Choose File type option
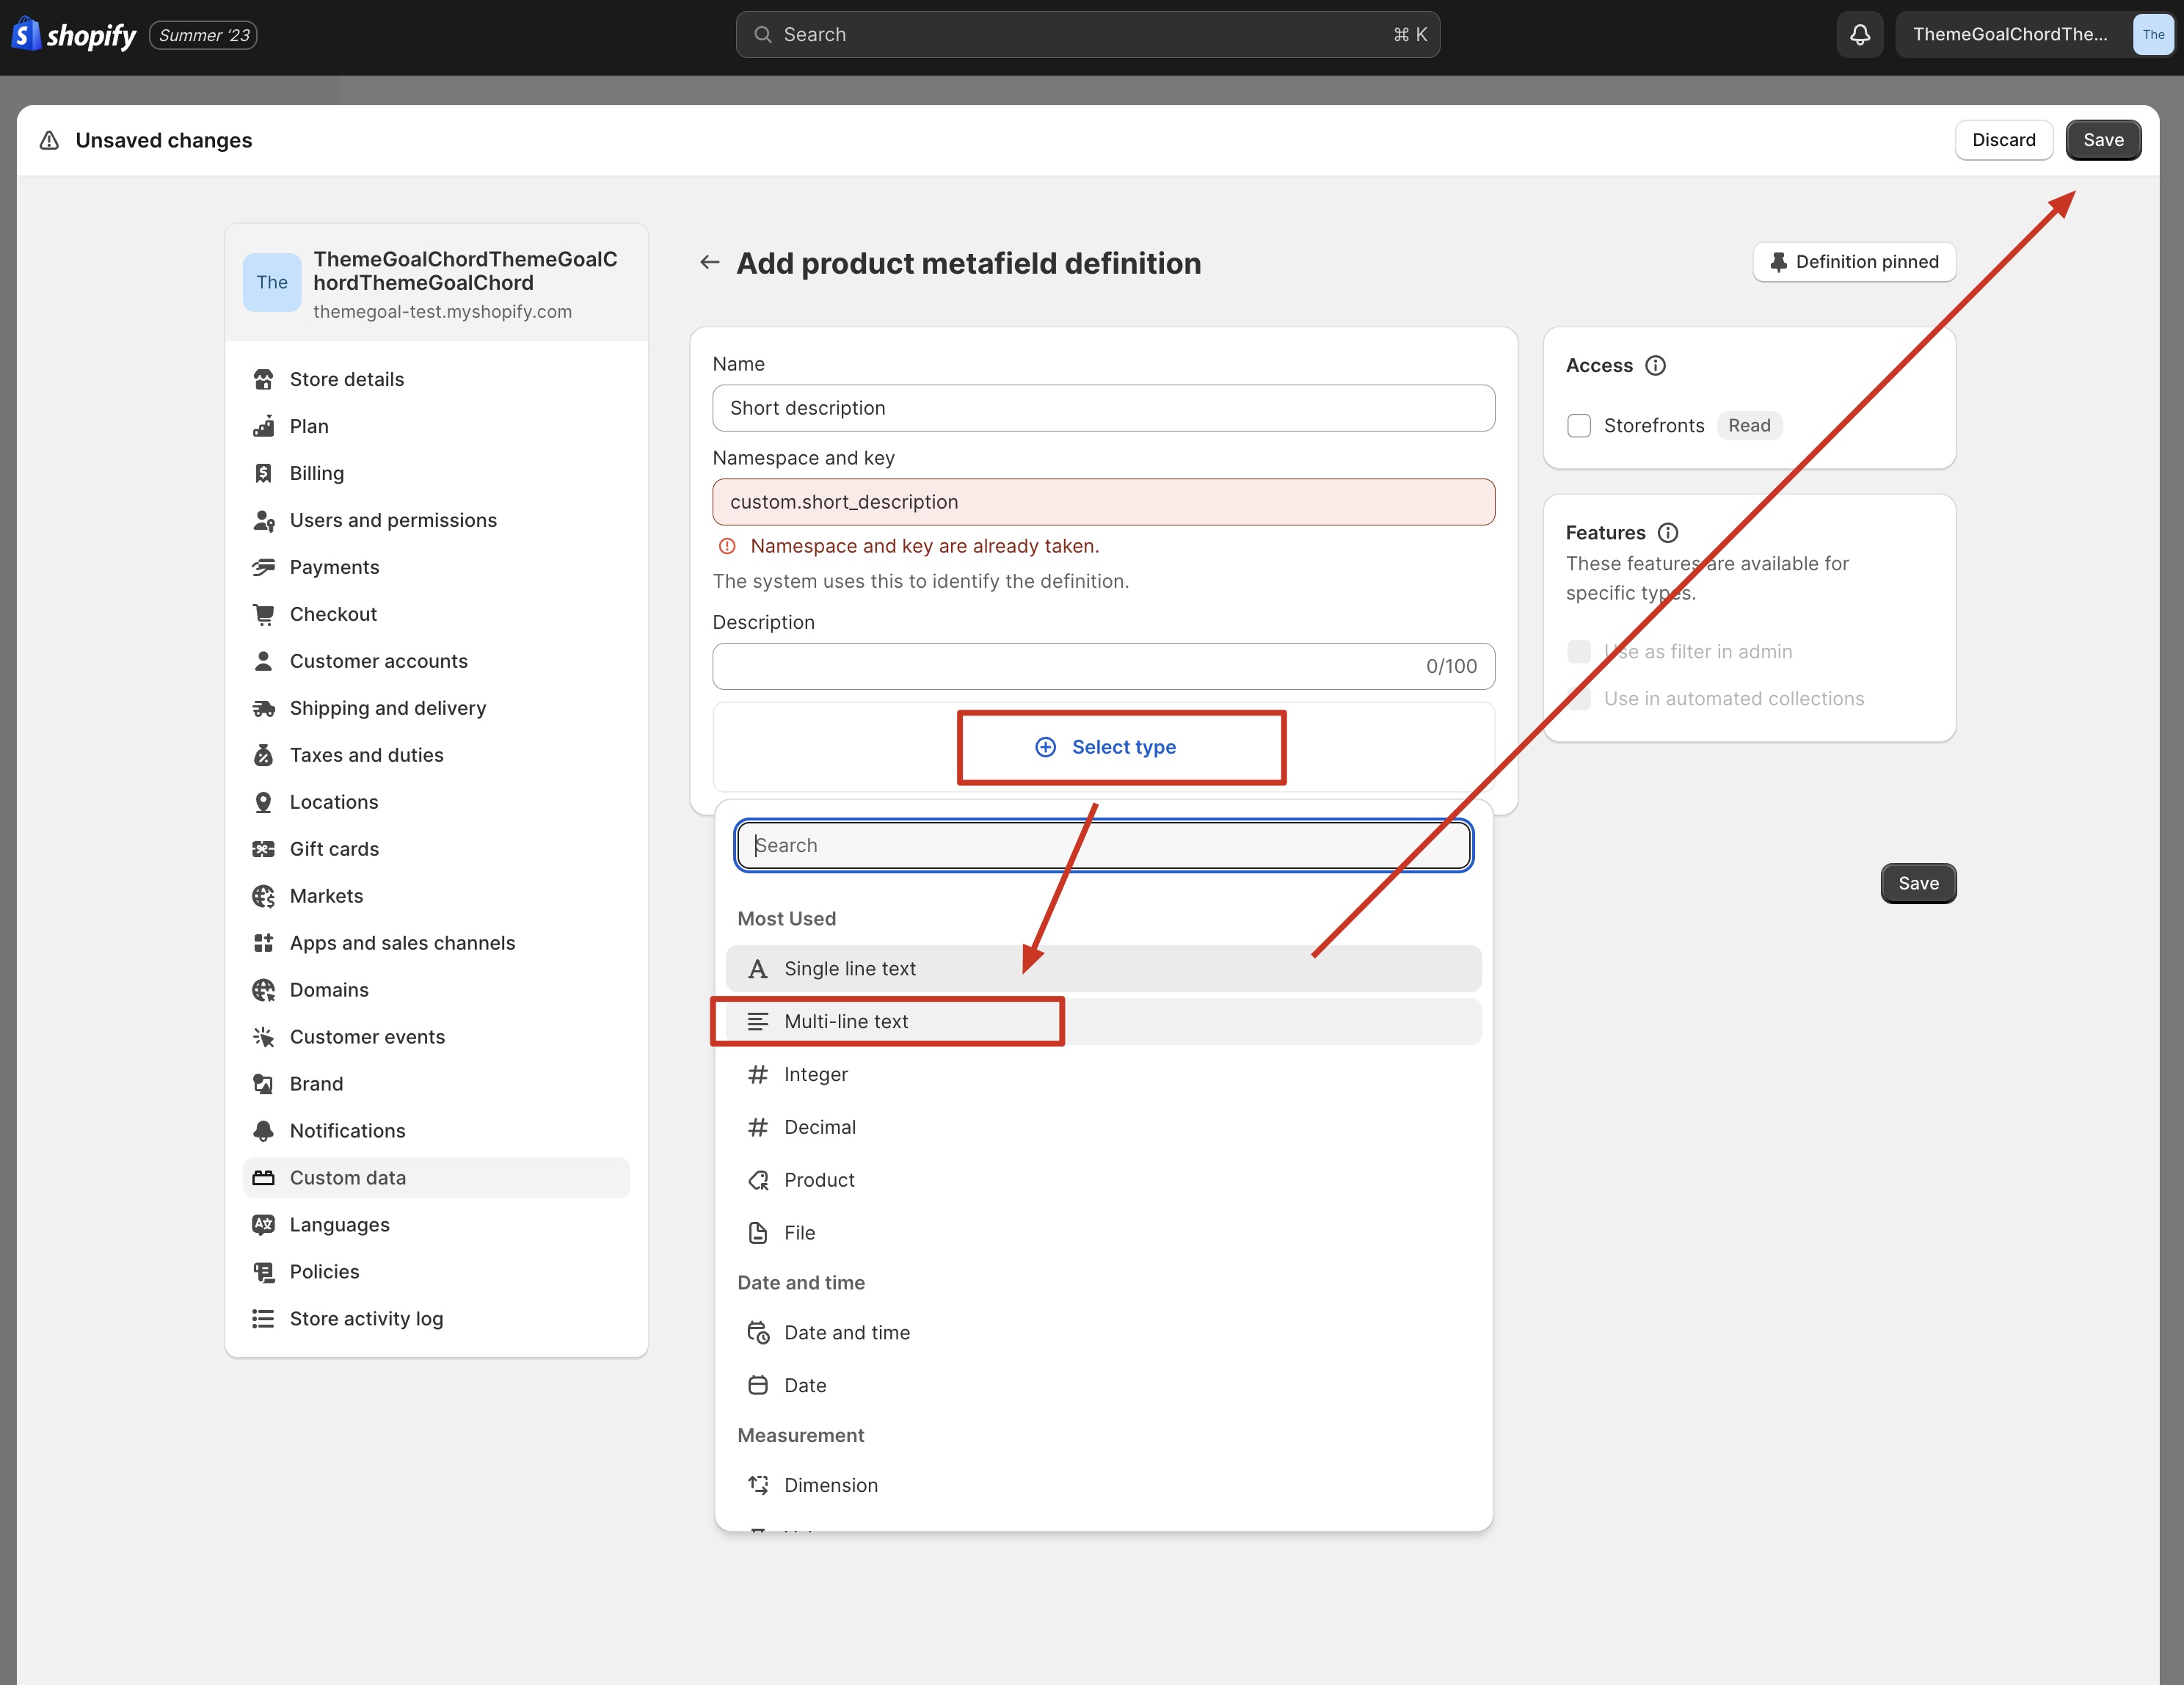This screenshot has height=1685, width=2184. [x=1104, y=1234]
